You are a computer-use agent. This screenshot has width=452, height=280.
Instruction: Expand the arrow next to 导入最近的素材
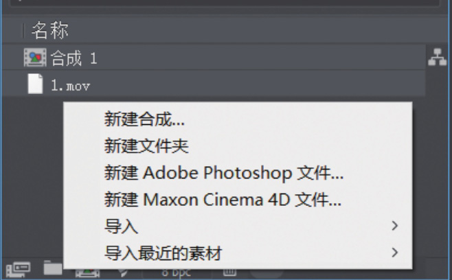(395, 253)
